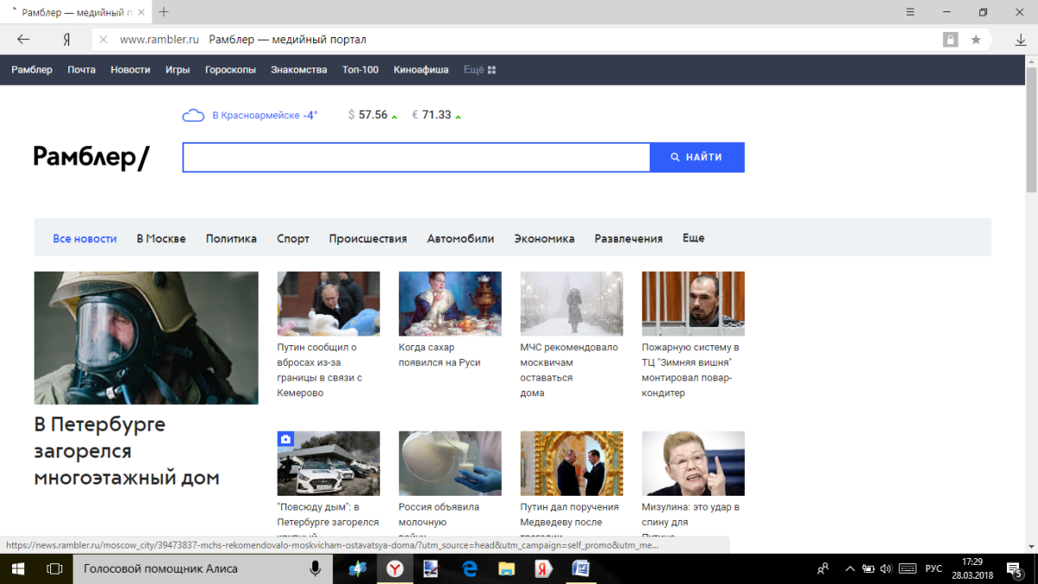Click the camera icon on the Petersburg fire thumbnail
Viewport: 1038px width, 584px height.
click(285, 440)
